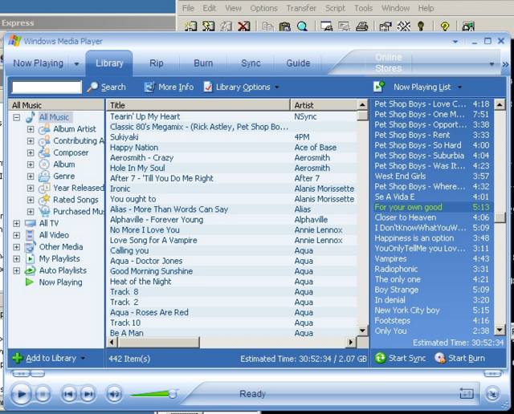Image resolution: width=514 pixels, height=414 pixels.
Task: Switch to the Burn tab
Action: coord(203,63)
